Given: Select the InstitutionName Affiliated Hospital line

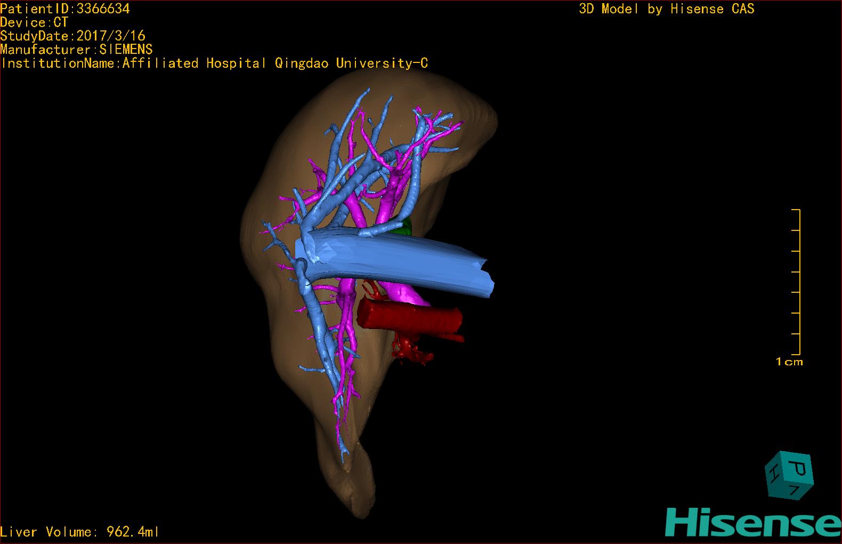Looking at the screenshot, I should (x=214, y=63).
